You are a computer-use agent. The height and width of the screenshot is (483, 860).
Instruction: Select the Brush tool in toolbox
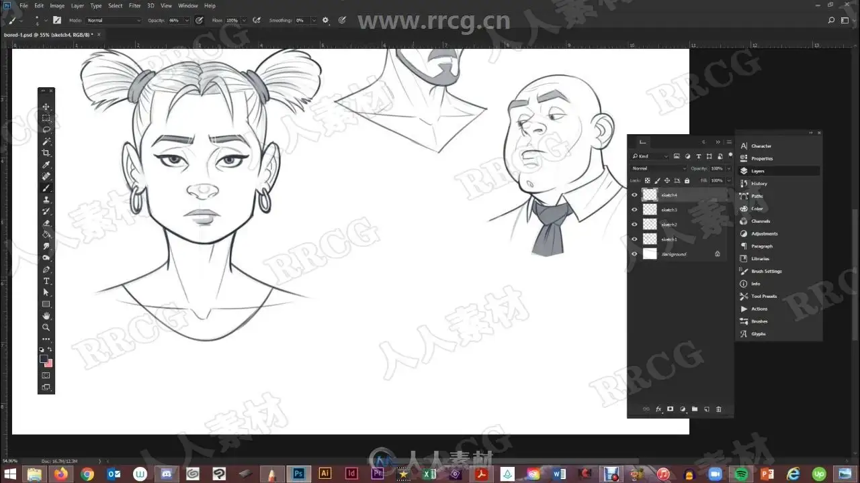tap(46, 189)
